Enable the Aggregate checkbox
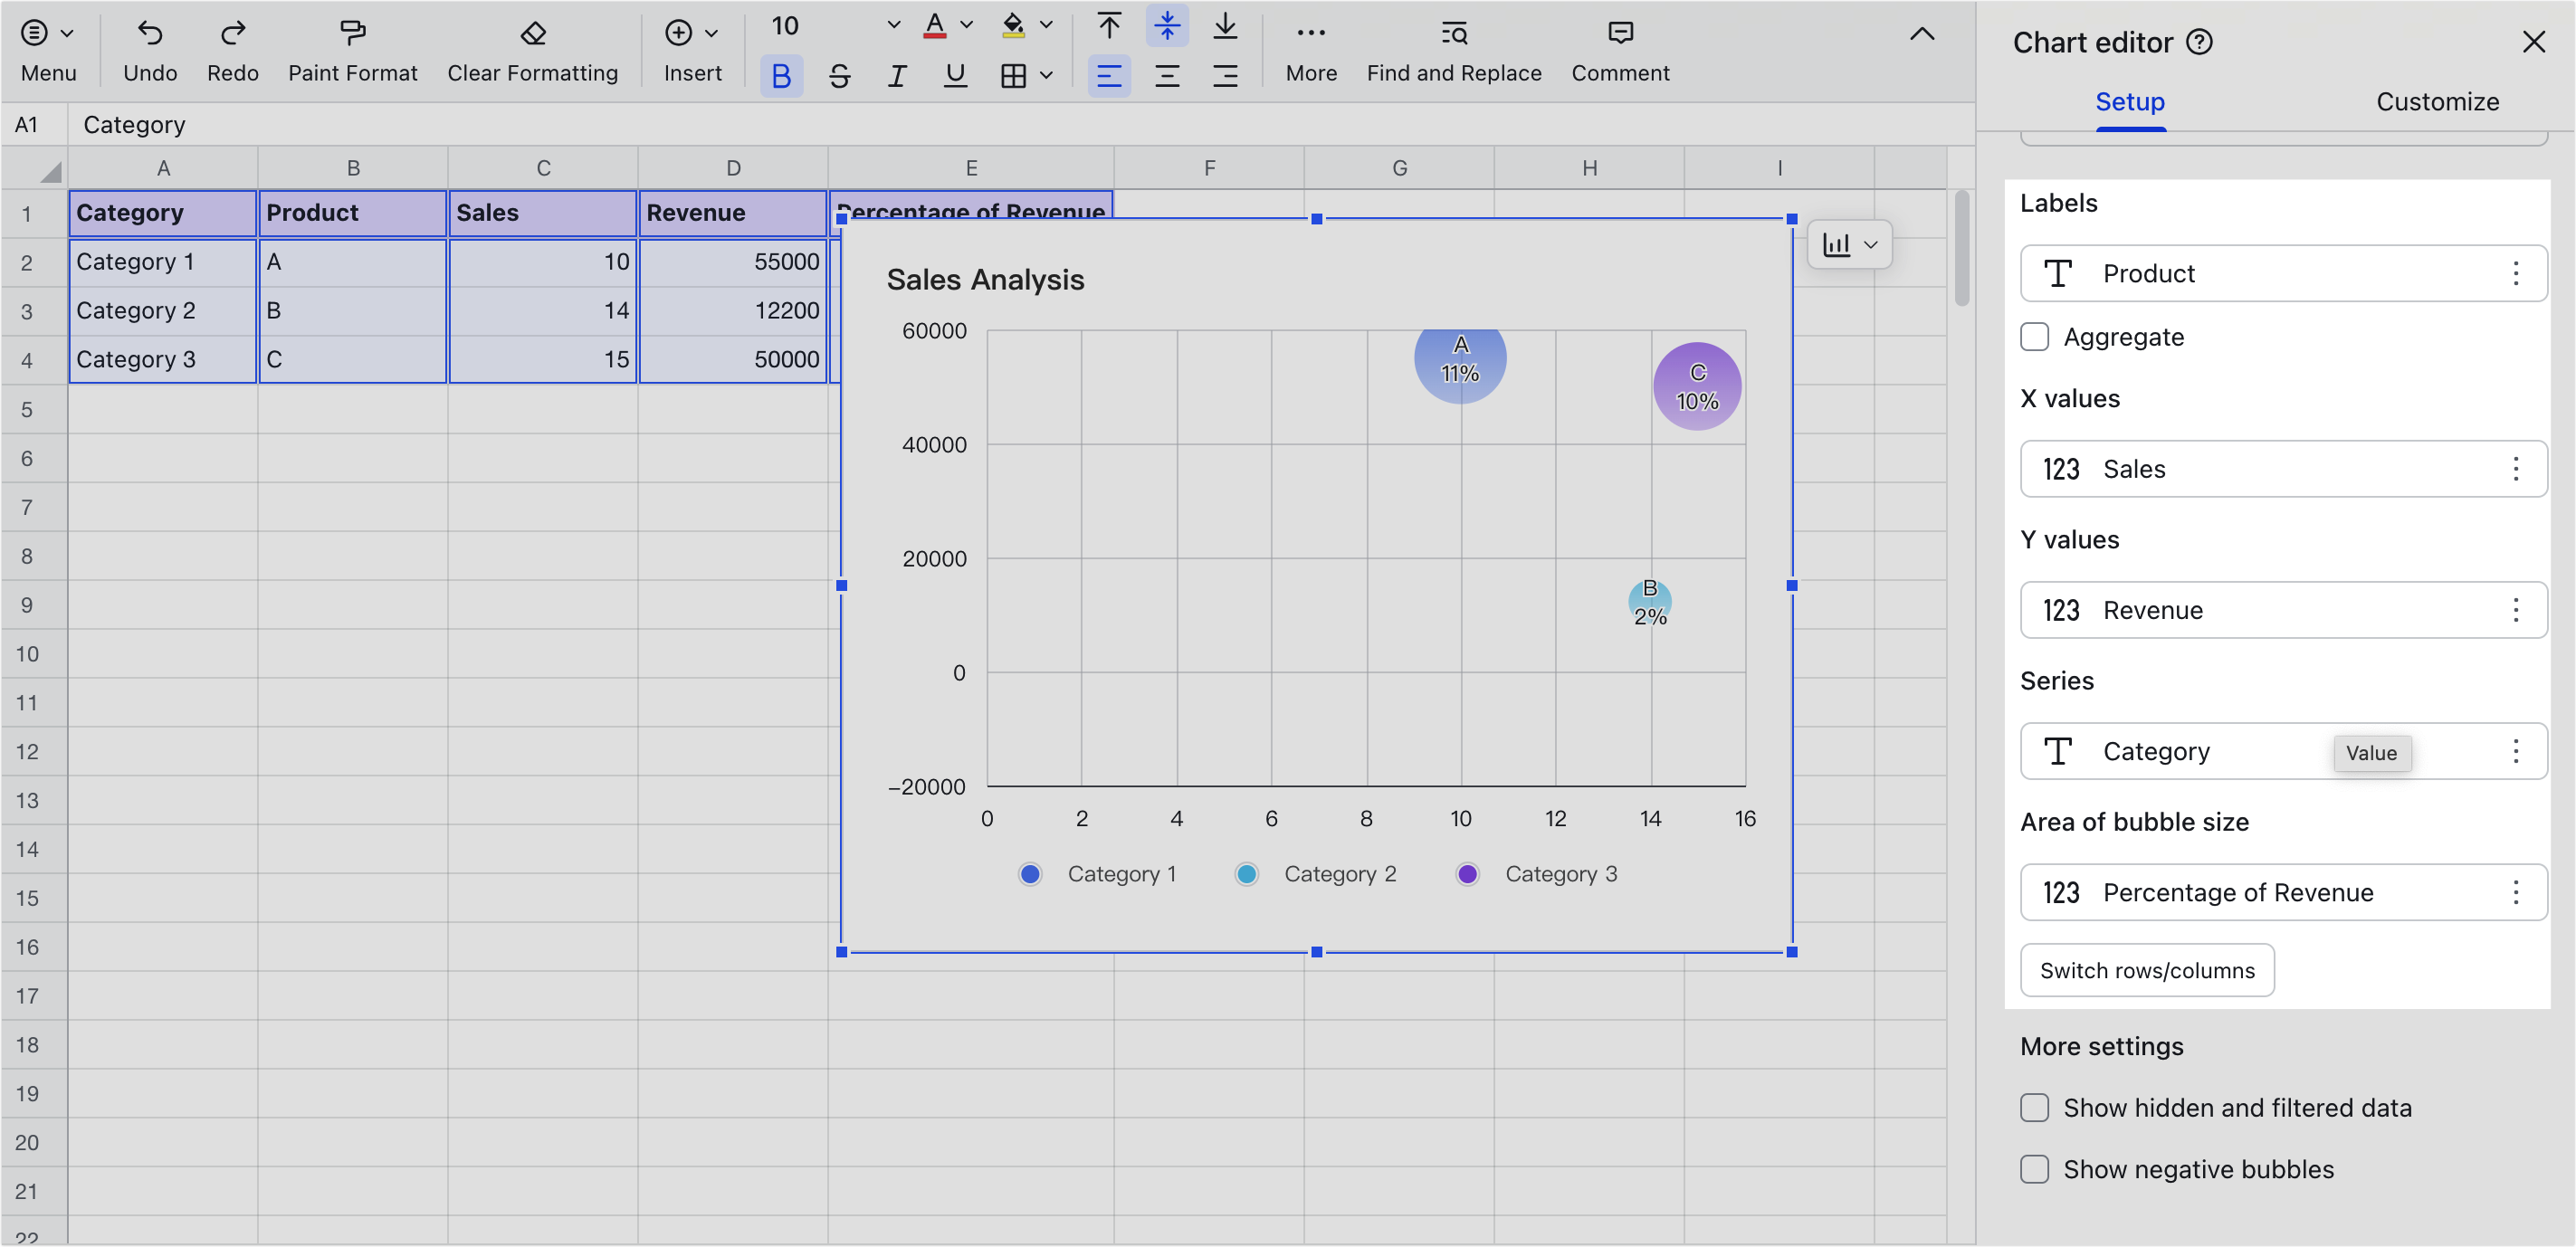 (x=2034, y=337)
